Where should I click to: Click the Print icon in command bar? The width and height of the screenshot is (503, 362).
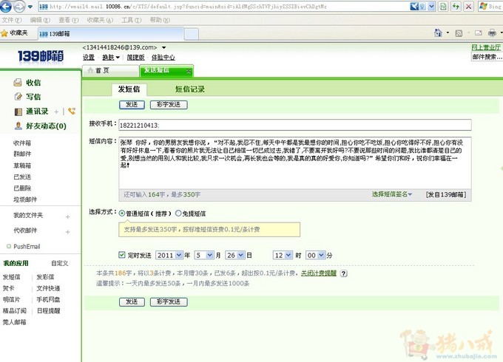[x=492, y=33]
